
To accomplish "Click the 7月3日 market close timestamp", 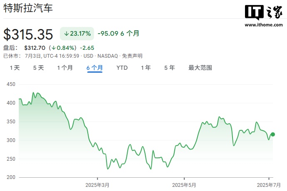I will click(x=52, y=56).
